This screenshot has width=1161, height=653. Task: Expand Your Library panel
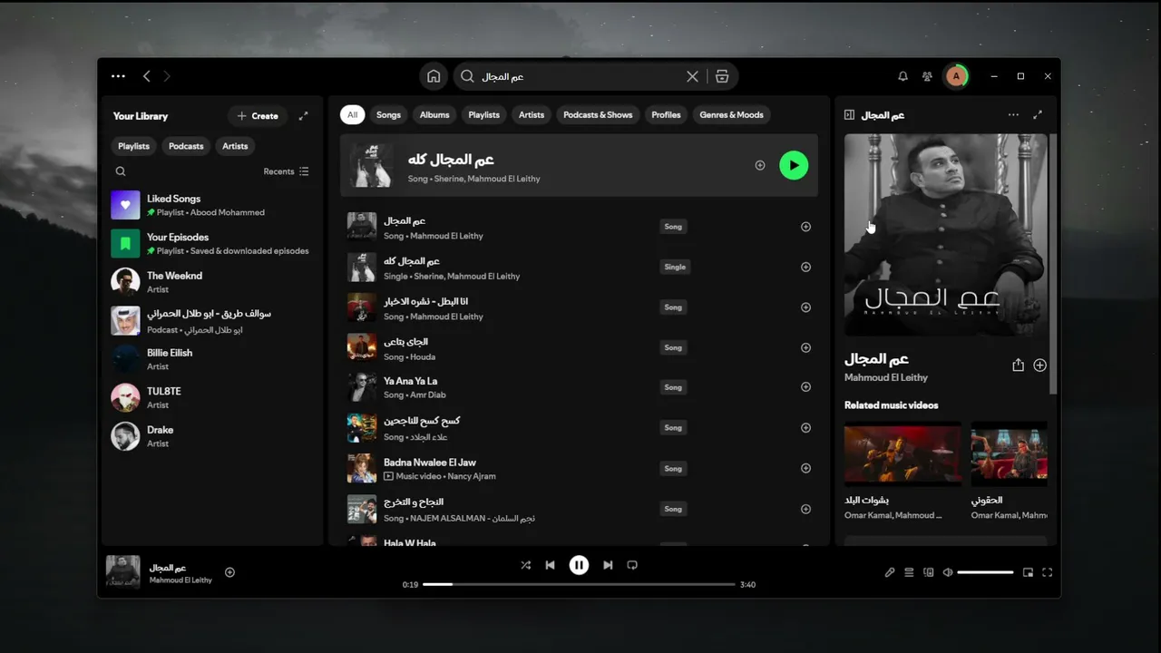303,116
